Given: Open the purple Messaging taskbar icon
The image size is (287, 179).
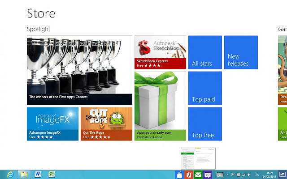Looking at the screenshot, I should [208, 175].
